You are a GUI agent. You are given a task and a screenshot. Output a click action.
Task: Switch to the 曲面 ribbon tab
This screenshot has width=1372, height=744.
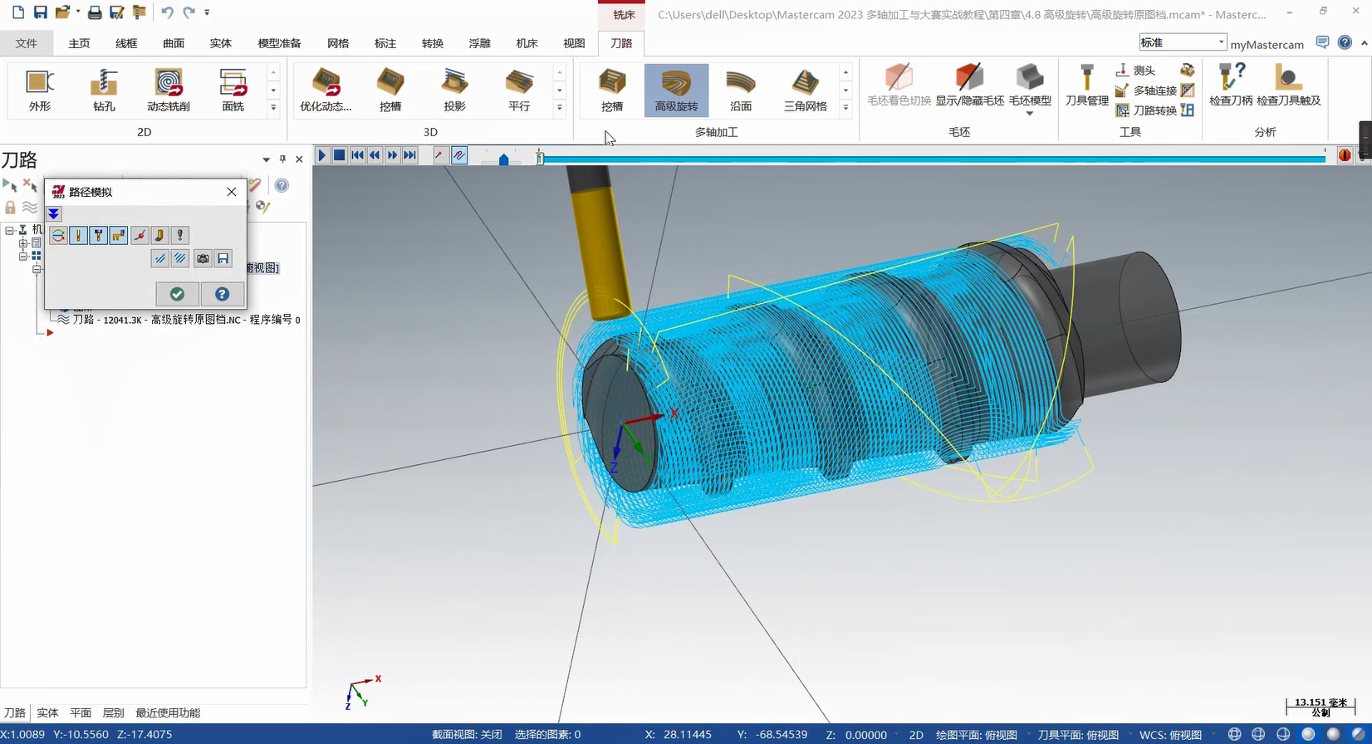[x=174, y=43]
